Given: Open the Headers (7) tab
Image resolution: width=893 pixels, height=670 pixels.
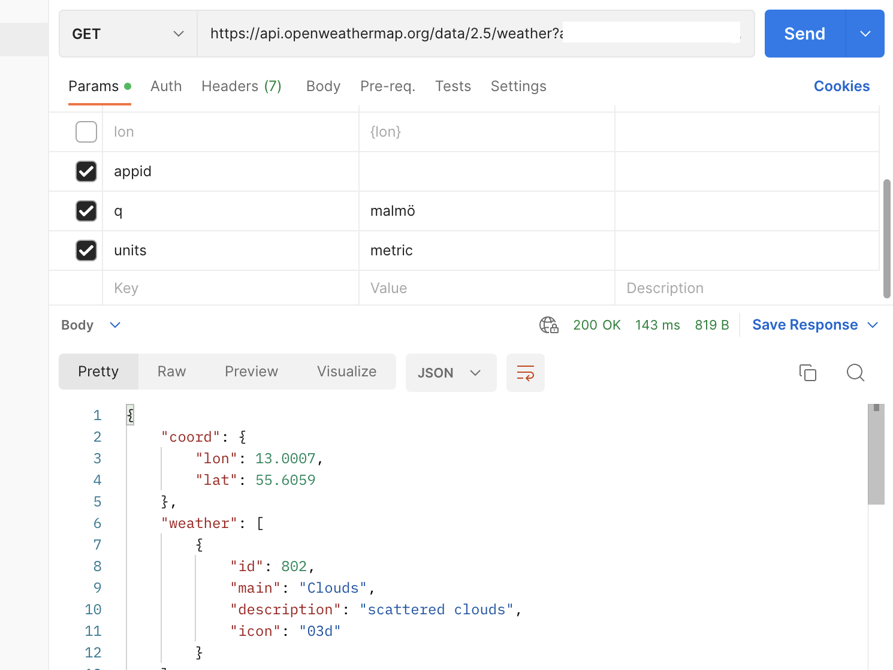Looking at the screenshot, I should tap(242, 86).
